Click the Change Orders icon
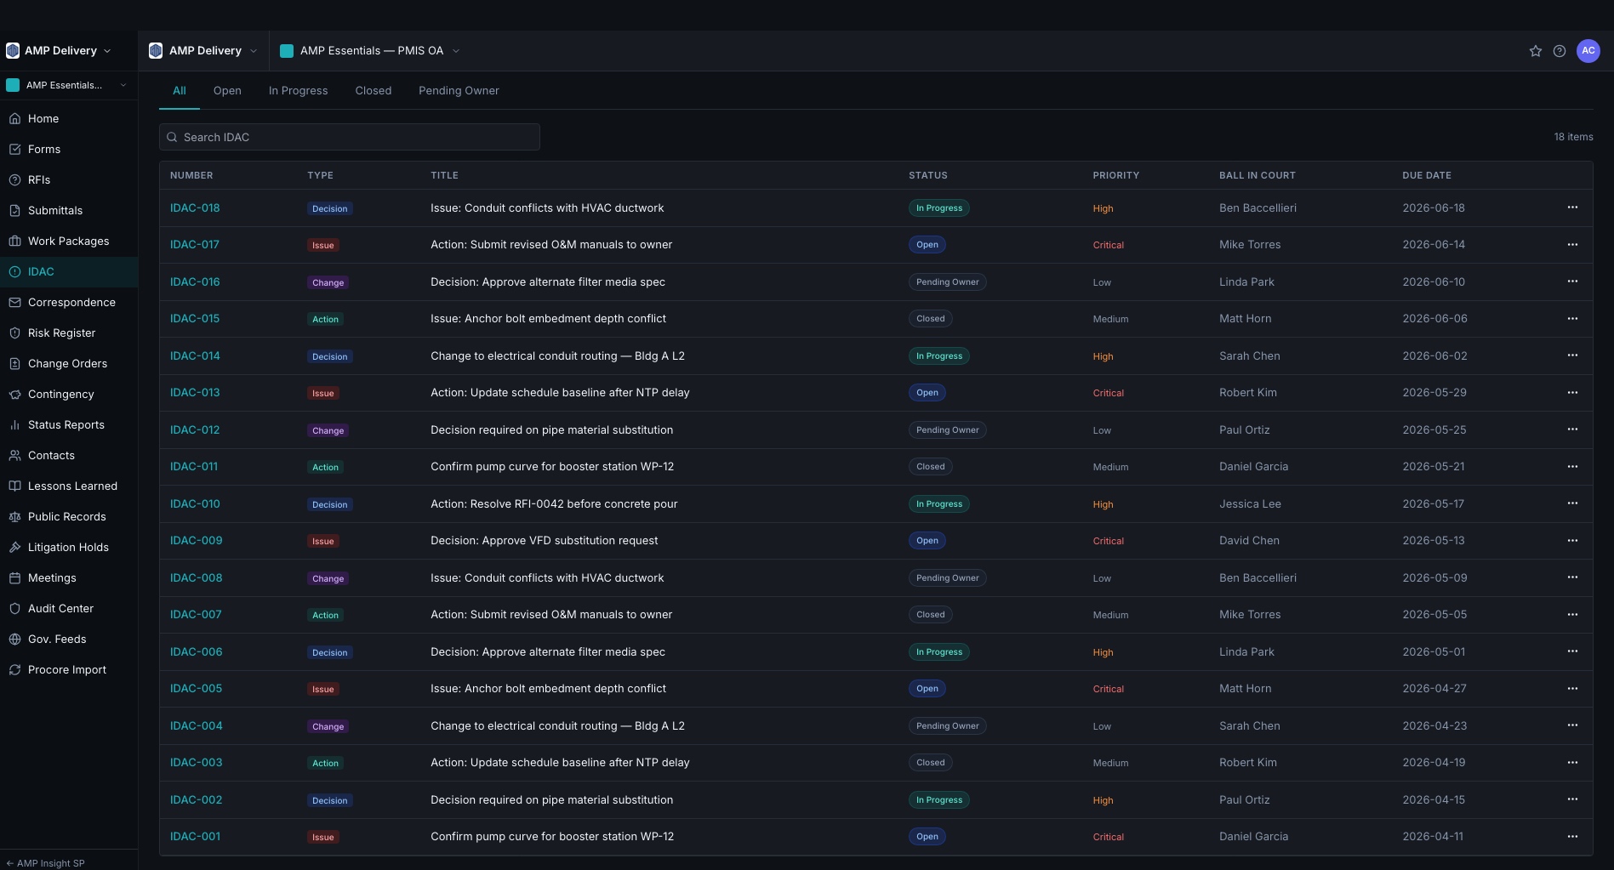1614x870 pixels. pyautogui.click(x=14, y=364)
